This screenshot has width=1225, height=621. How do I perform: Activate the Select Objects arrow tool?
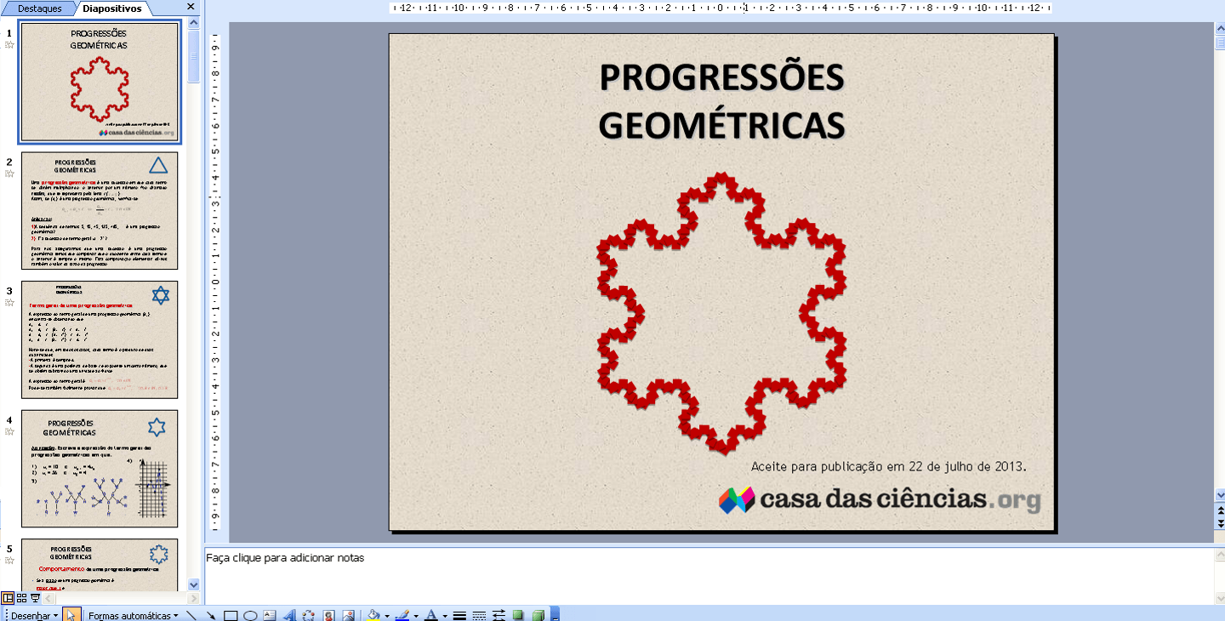[x=71, y=615]
